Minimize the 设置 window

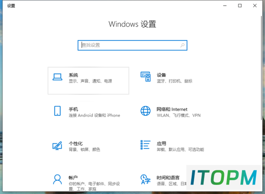tap(225, 5)
